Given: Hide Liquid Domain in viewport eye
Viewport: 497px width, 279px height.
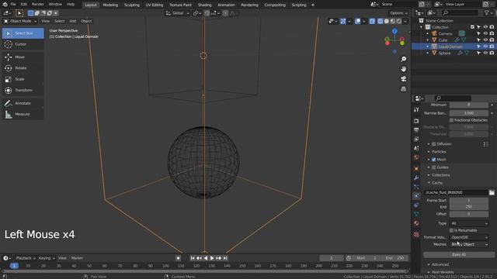Looking at the screenshot, I should click(x=485, y=46).
